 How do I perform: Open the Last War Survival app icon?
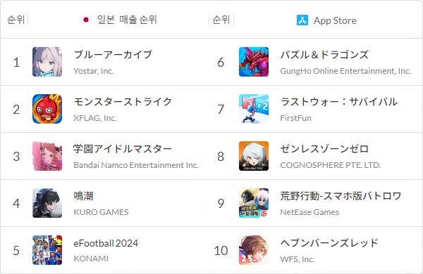(254, 109)
